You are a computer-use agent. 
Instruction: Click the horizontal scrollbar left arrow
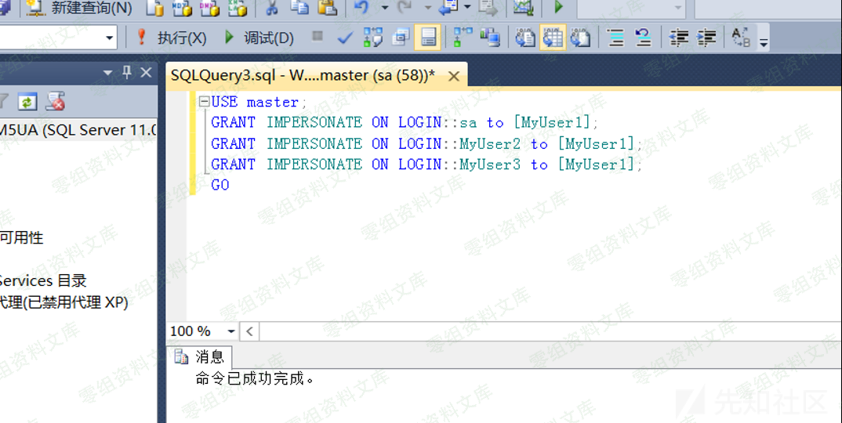tap(249, 331)
